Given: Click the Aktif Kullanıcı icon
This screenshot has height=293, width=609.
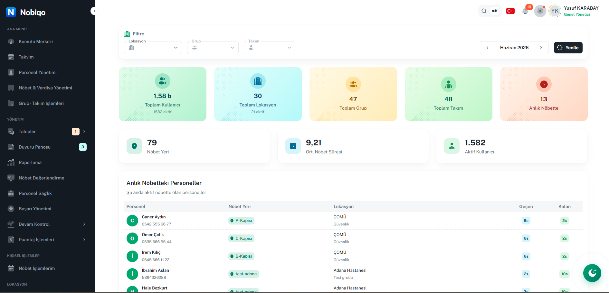Looking at the screenshot, I should pos(452,146).
